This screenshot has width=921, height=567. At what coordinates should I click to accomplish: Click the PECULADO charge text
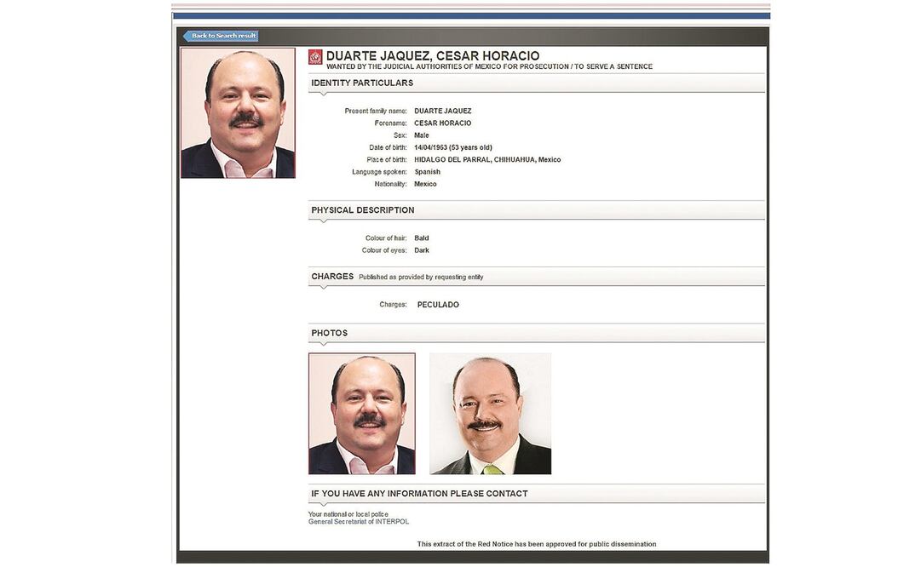click(438, 305)
